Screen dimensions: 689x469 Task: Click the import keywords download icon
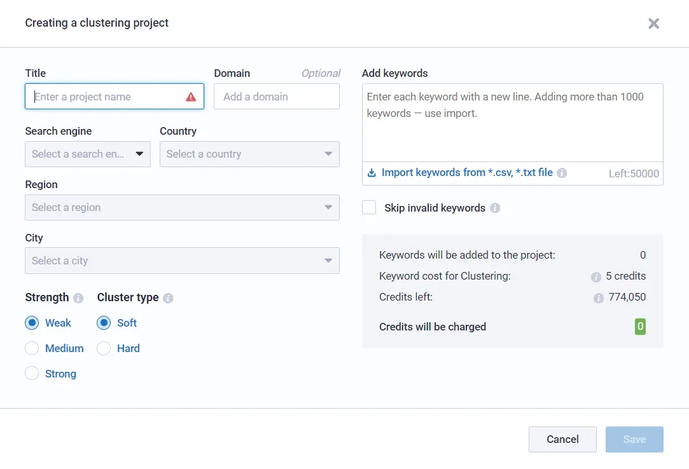pyautogui.click(x=371, y=172)
